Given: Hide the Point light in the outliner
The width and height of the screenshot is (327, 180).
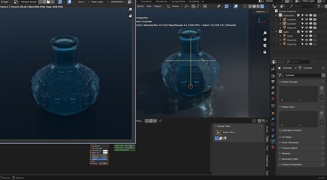Looking at the screenshot, I should coord(307,36).
